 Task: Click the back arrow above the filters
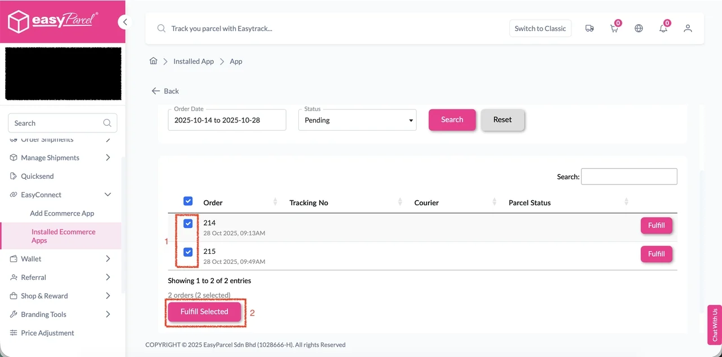pos(156,91)
